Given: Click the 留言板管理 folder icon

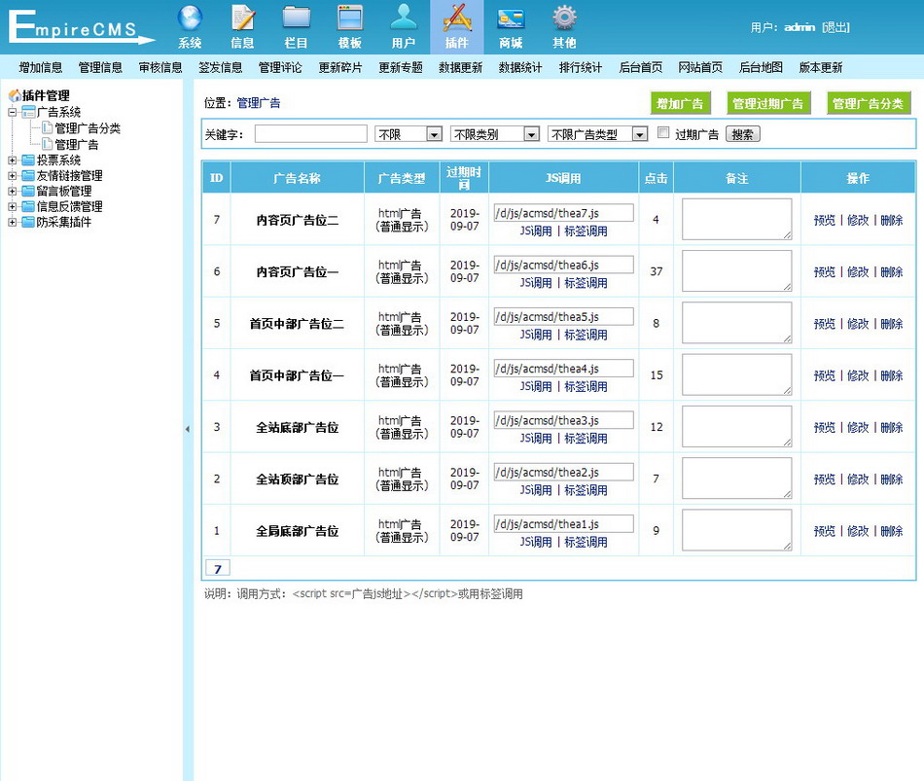Looking at the screenshot, I should tap(28, 191).
